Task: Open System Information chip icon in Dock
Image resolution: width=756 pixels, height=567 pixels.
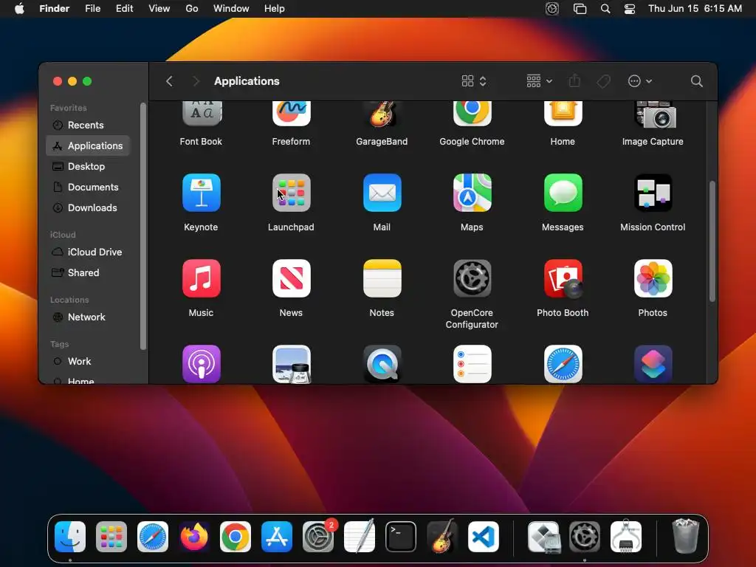Action: [x=626, y=536]
